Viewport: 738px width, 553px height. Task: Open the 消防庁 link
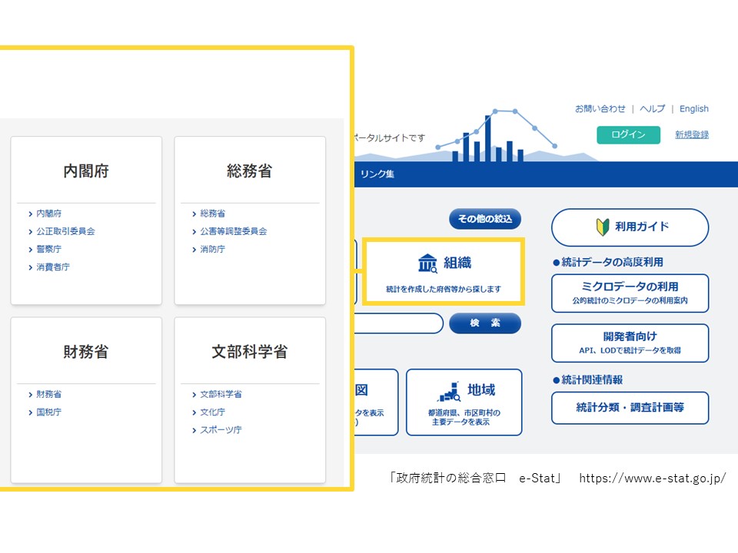pos(213,249)
